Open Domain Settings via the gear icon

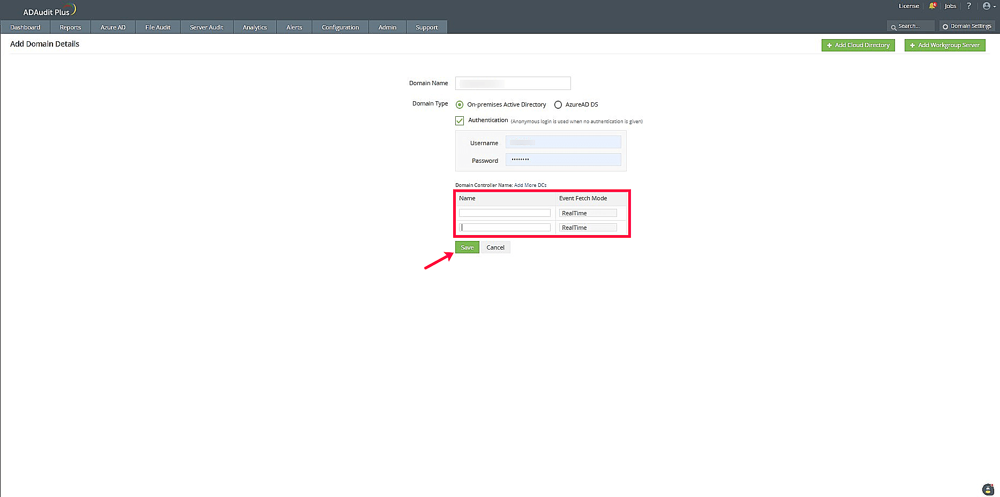tap(967, 26)
